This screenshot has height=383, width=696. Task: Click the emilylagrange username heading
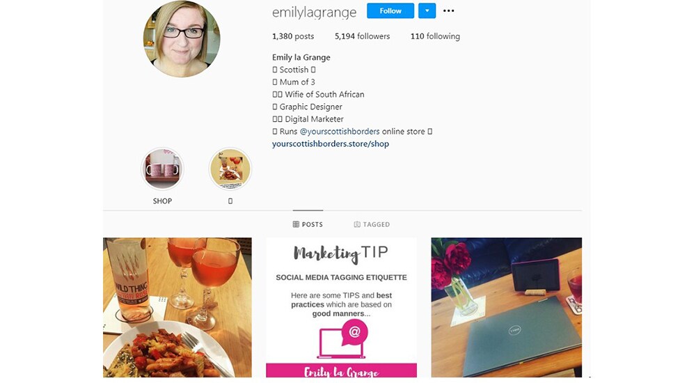point(315,13)
